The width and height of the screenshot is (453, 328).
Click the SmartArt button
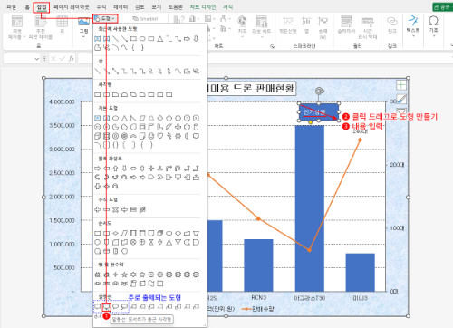(x=145, y=19)
